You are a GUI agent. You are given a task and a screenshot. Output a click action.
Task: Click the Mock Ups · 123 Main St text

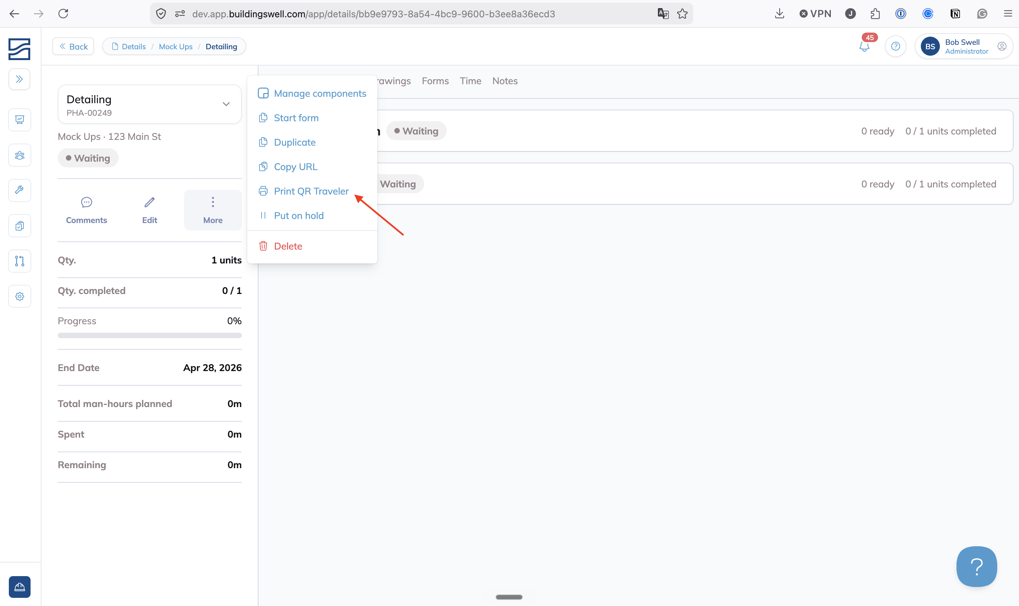pyautogui.click(x=109, y=136)
